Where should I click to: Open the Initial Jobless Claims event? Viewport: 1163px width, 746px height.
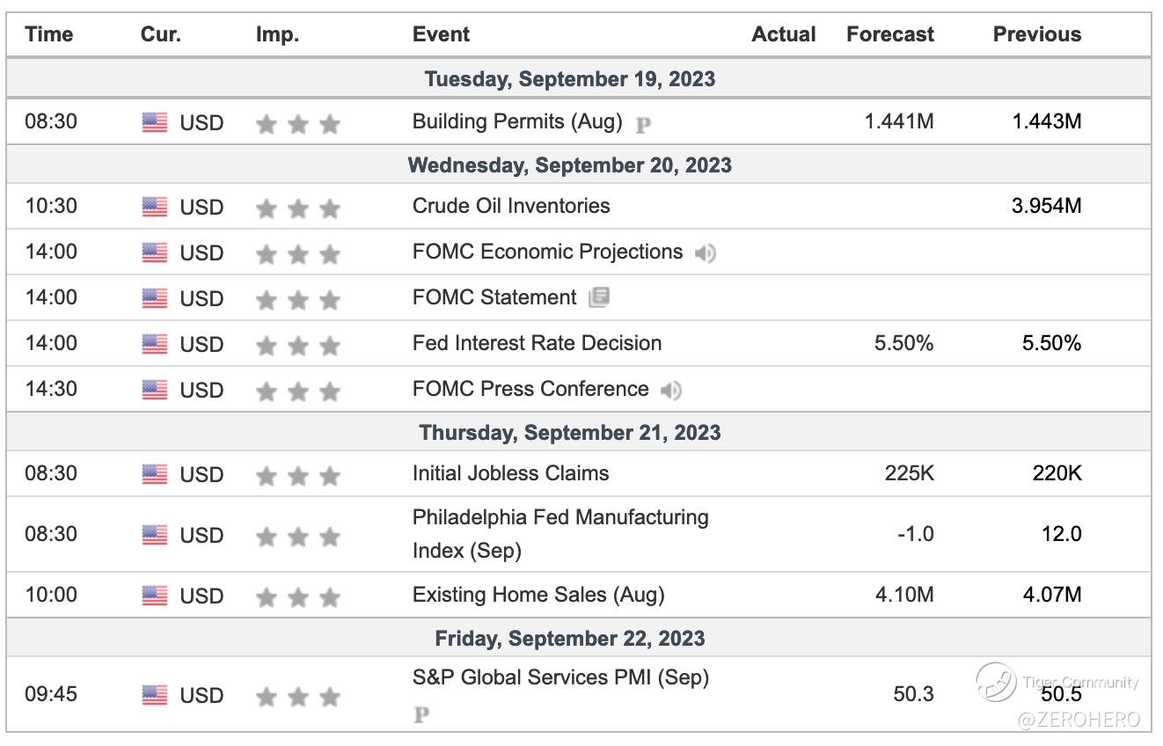[510, 473]
